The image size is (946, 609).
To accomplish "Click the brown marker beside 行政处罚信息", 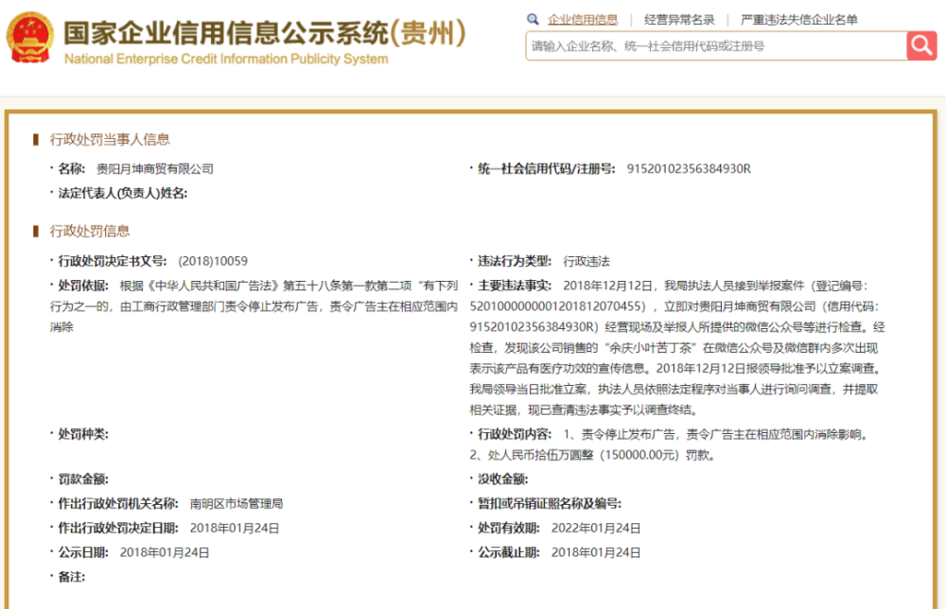I will tap(36, 232).
